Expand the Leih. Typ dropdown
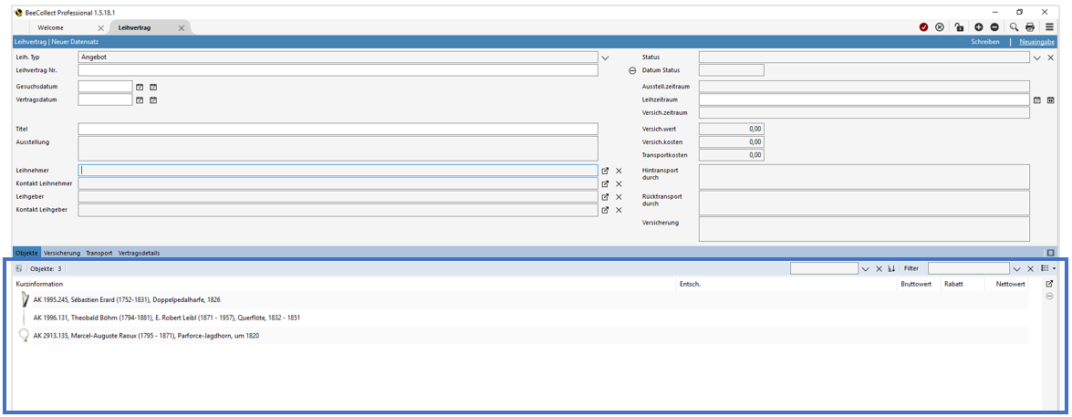The image size is (1072, 417). pyautogui.click(x=605, y=57)
